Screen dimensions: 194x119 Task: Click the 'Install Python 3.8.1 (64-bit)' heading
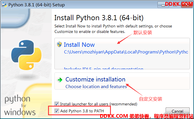[x=99, y=18]
